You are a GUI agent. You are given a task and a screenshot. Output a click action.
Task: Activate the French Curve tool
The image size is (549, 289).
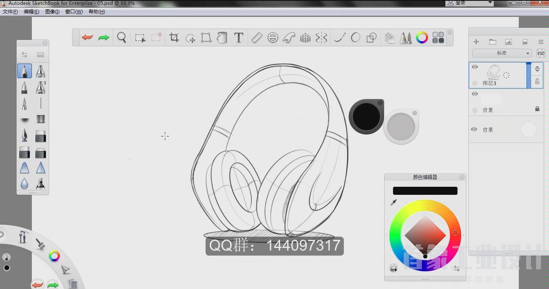point(289,38)
